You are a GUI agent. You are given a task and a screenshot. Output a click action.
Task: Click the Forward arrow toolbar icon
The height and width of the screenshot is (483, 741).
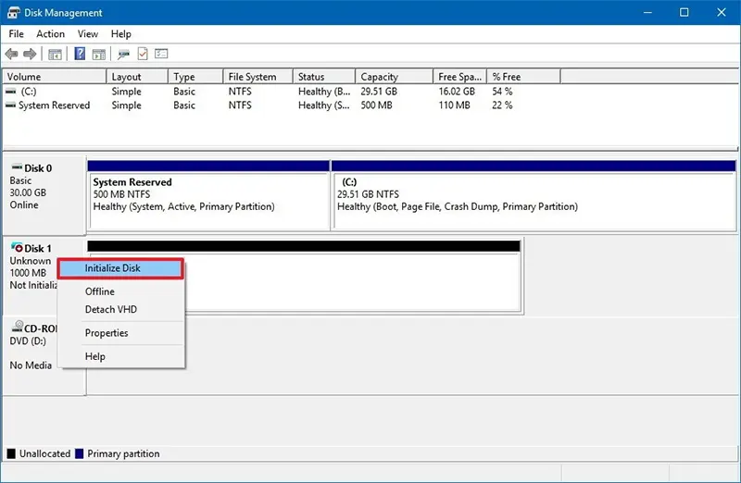point(30,54)
